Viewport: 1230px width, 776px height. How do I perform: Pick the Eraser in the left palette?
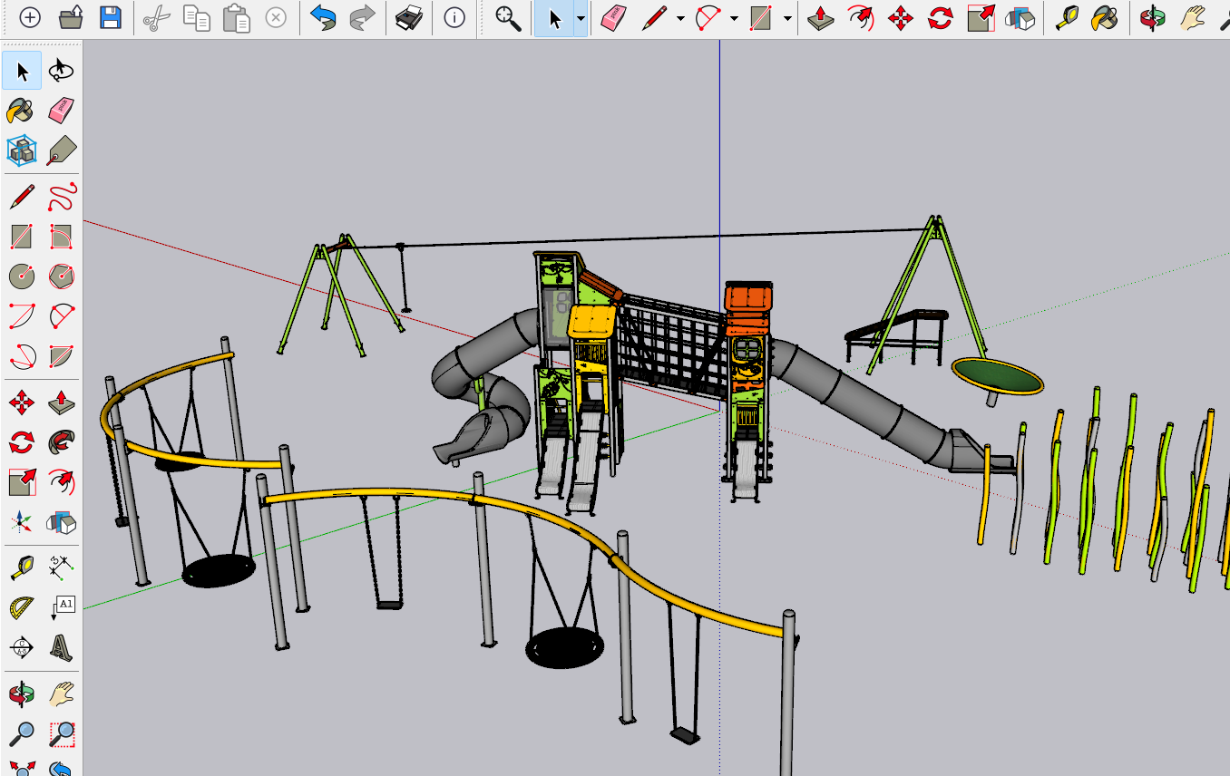pos(62,111)
